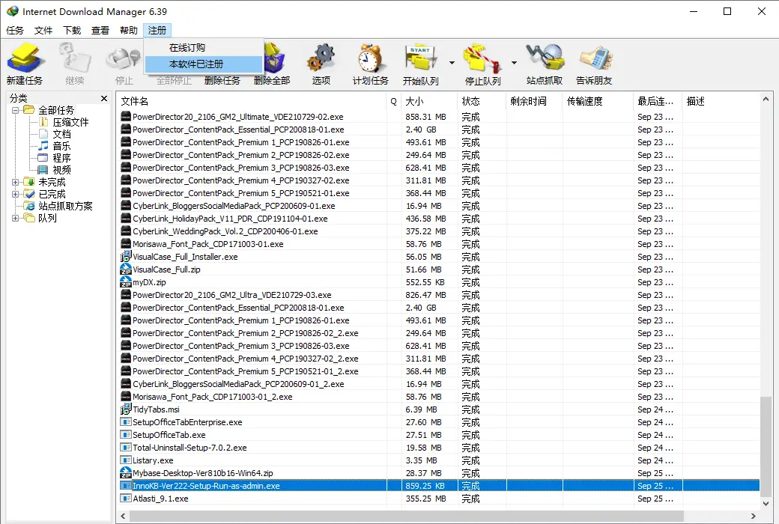Screen dimensions: 779x524
Task: Open the 文件 menu
Action: coord(43,30)
